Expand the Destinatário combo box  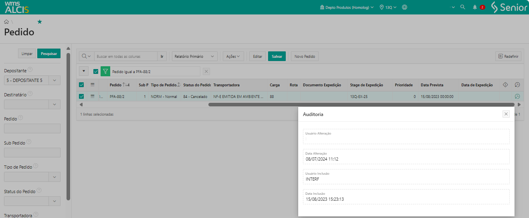tap(55, 104)
